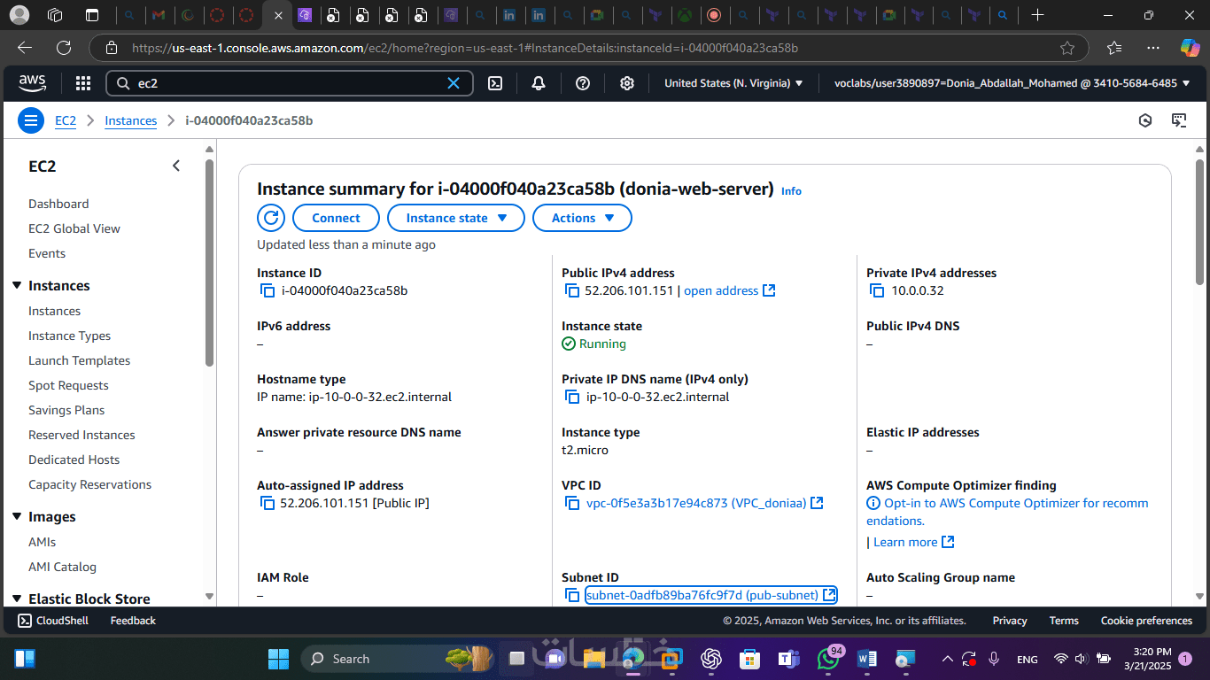Open AWS notifications bell
Viewport: 1210px width, 680px height.
[539, 83]
